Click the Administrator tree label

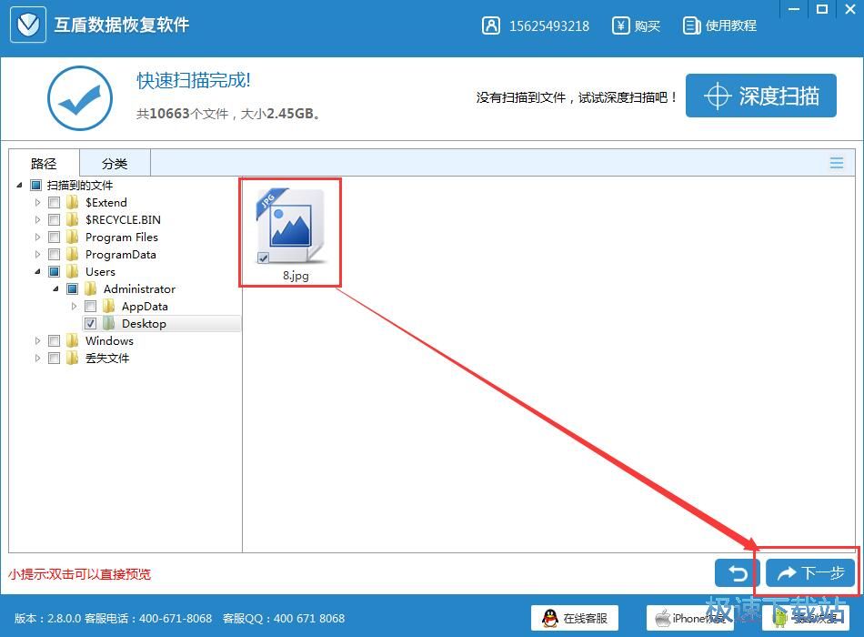139,289
